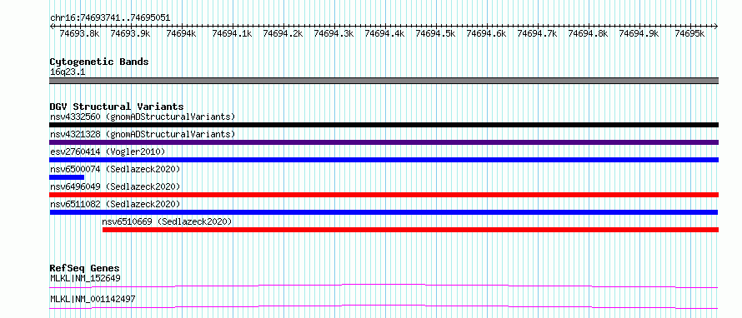Click the 74694.7k ruler tick label
This screenshot has width=742, height=318.
click(x=537, y=33)
